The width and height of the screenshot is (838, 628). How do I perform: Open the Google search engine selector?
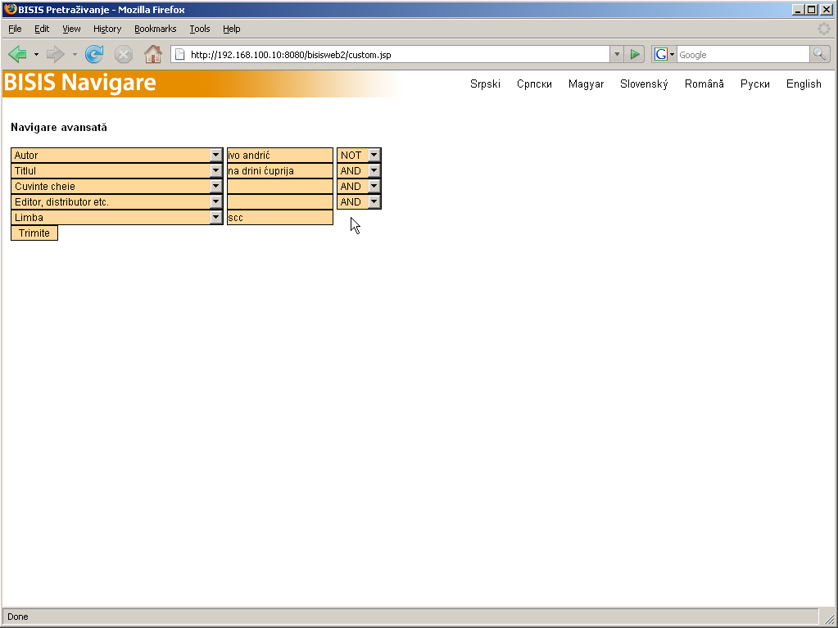pos(664,55)
